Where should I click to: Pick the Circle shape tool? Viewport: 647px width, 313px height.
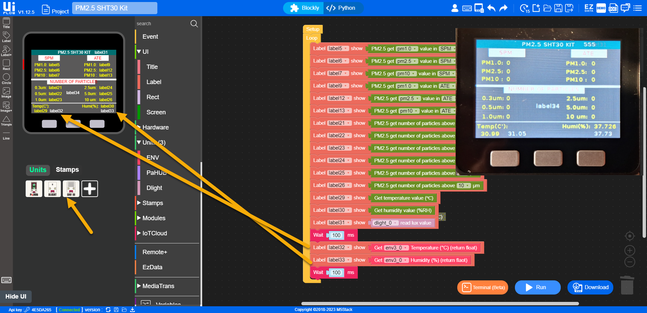(x=6, y=78)
